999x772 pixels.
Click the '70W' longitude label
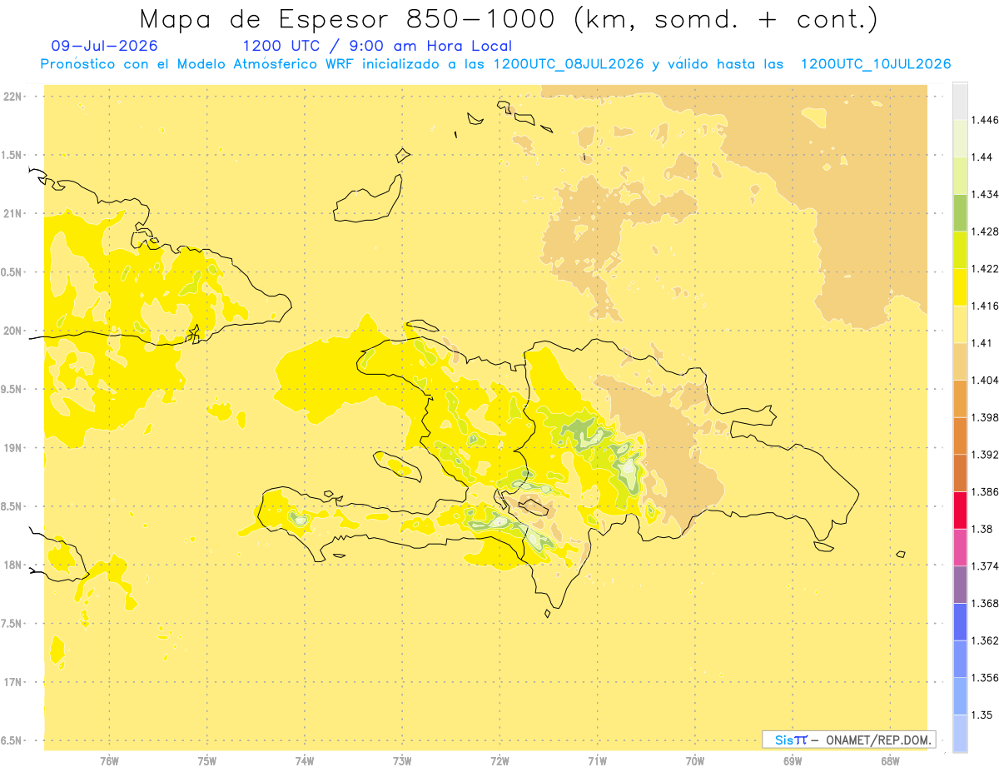pyautogui.click(x=695, y=761)
